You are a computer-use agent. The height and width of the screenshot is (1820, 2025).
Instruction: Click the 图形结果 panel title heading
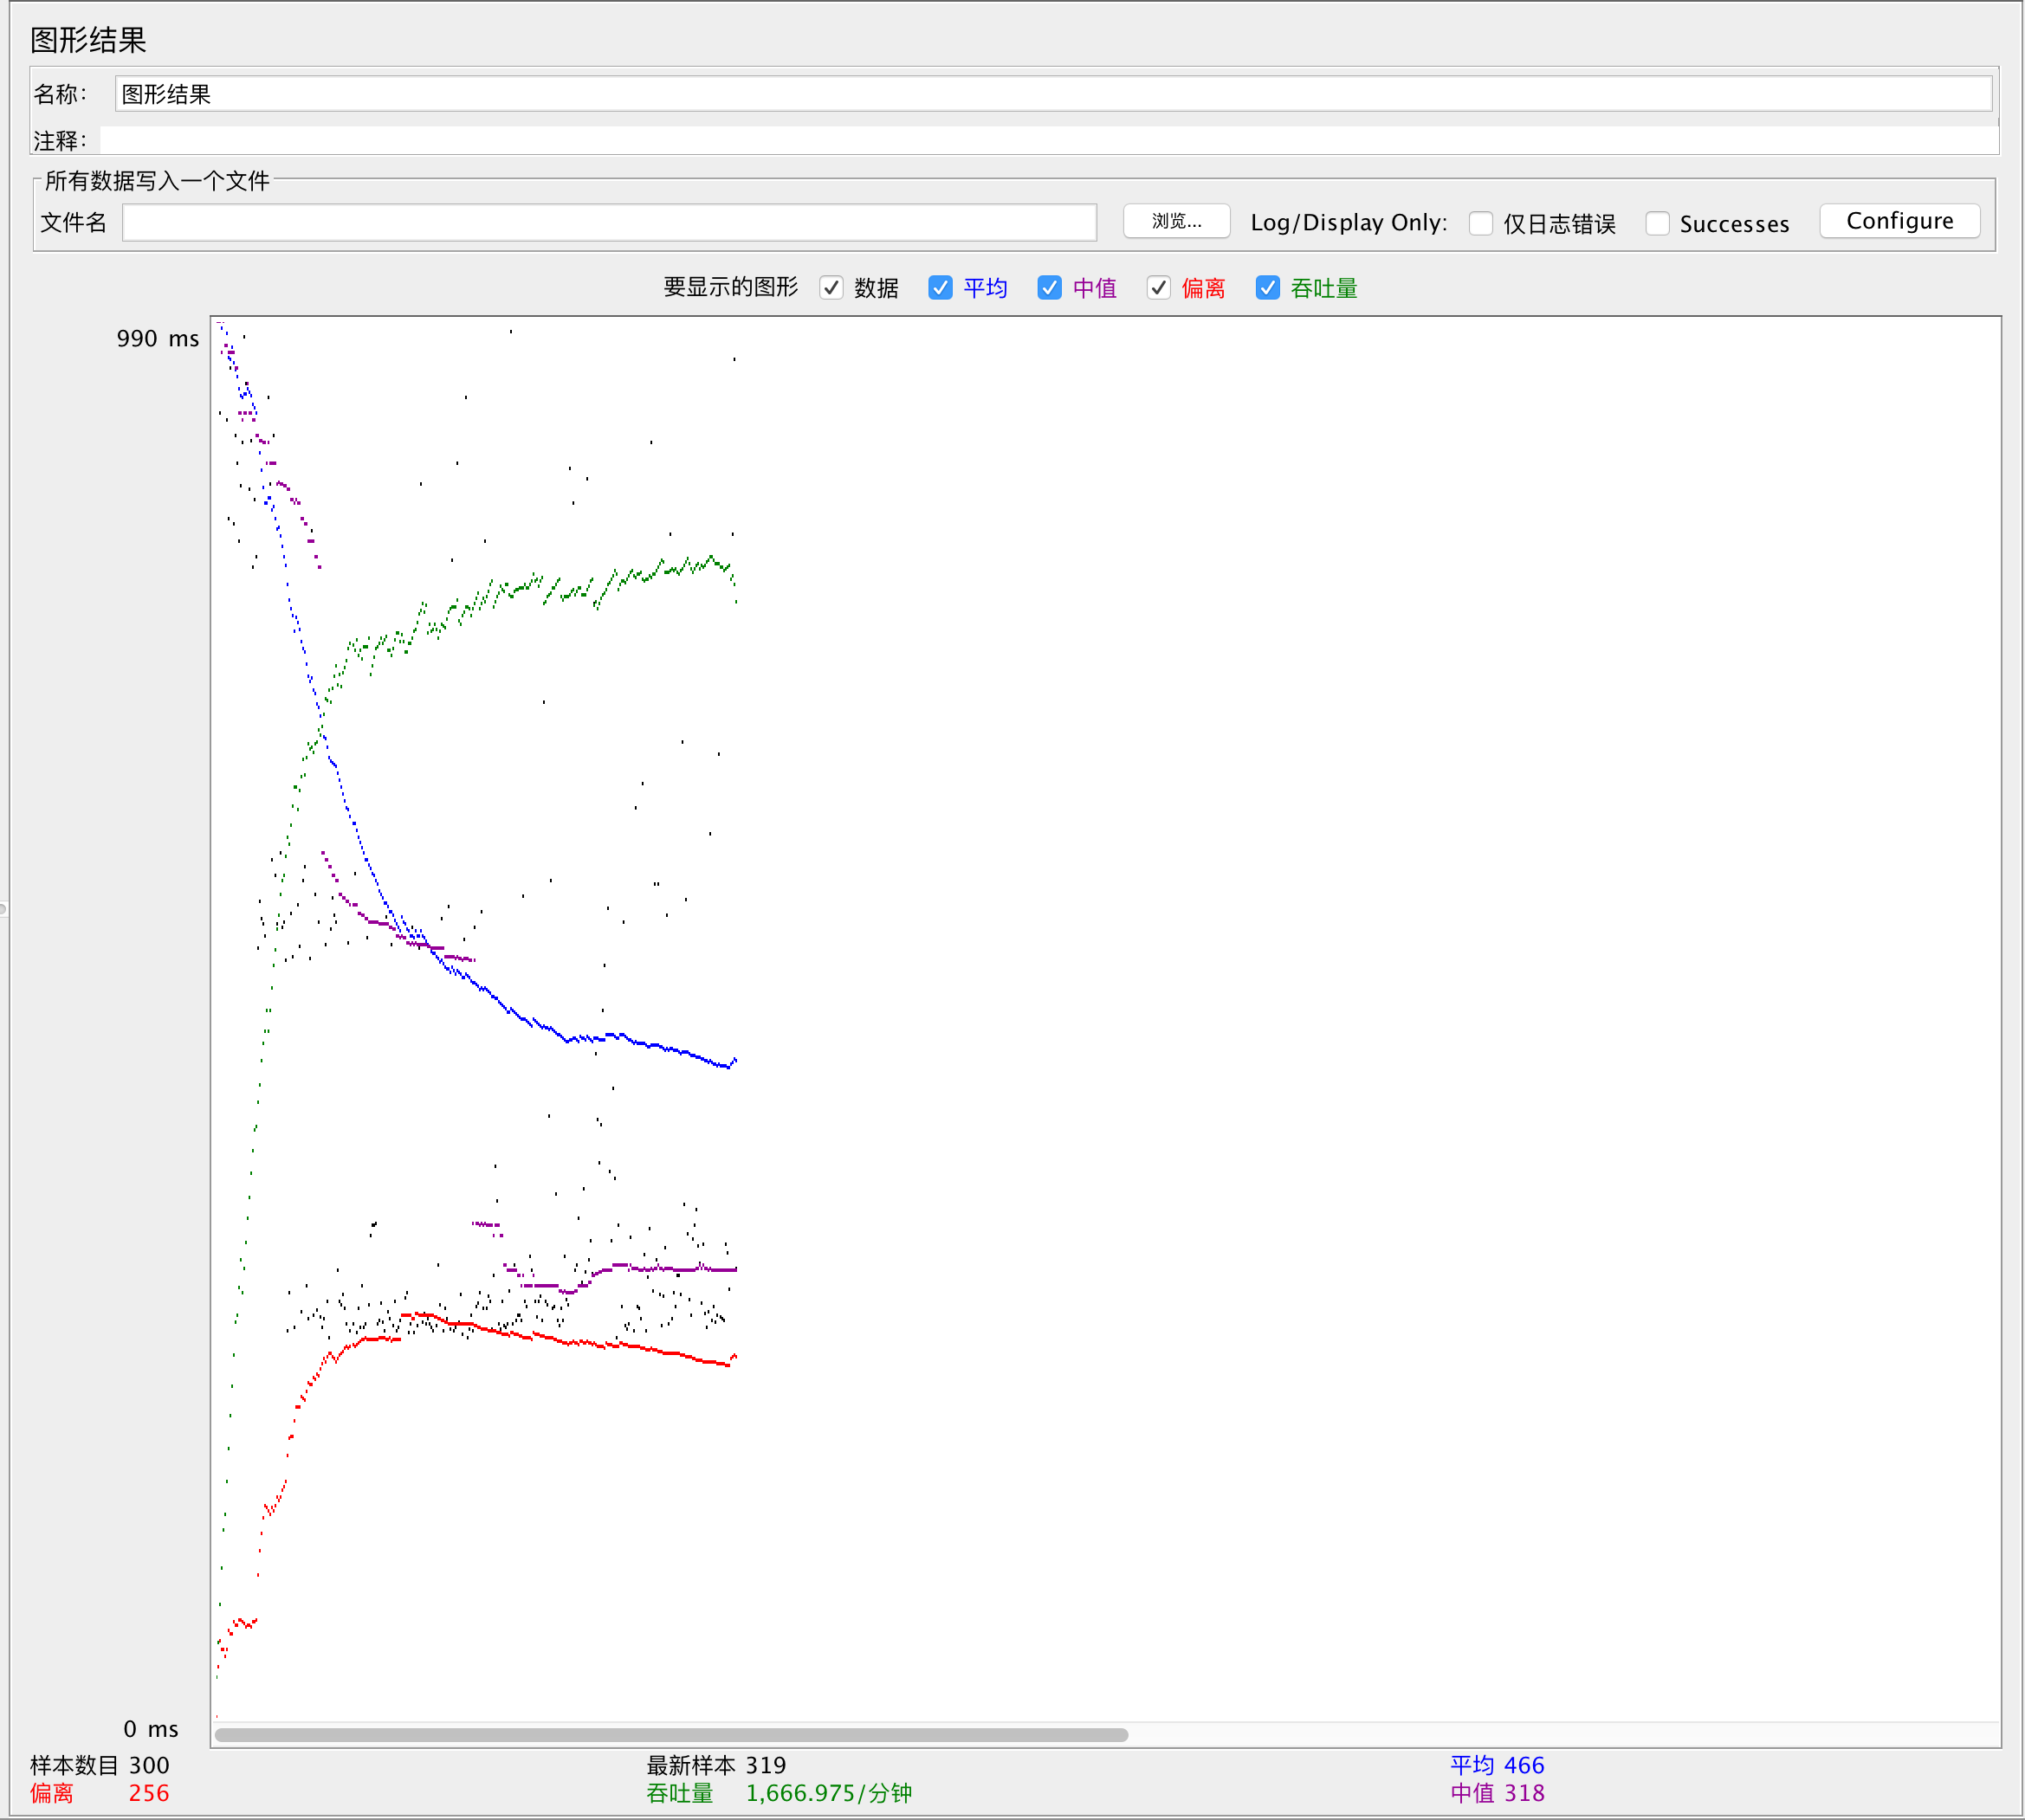[88, 40]
